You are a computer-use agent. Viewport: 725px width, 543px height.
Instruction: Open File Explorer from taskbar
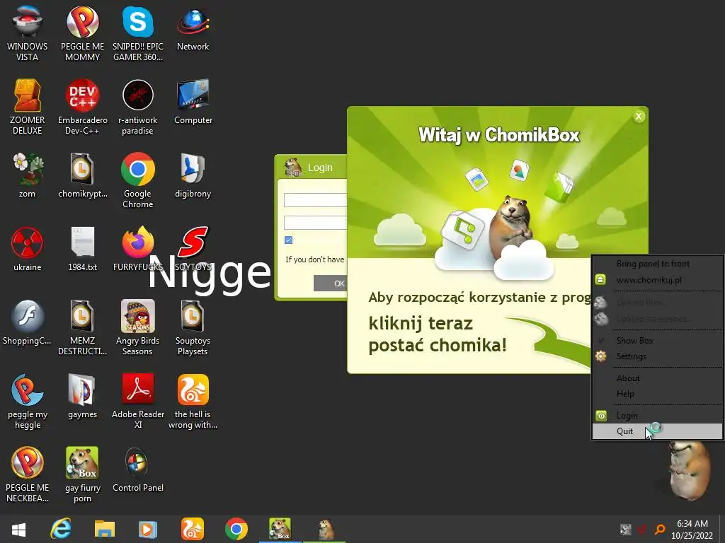click(x=105, y=529)
